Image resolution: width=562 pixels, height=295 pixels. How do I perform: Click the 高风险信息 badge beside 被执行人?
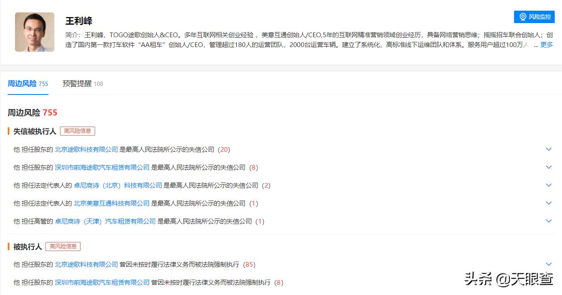click(x=63, y=246)
